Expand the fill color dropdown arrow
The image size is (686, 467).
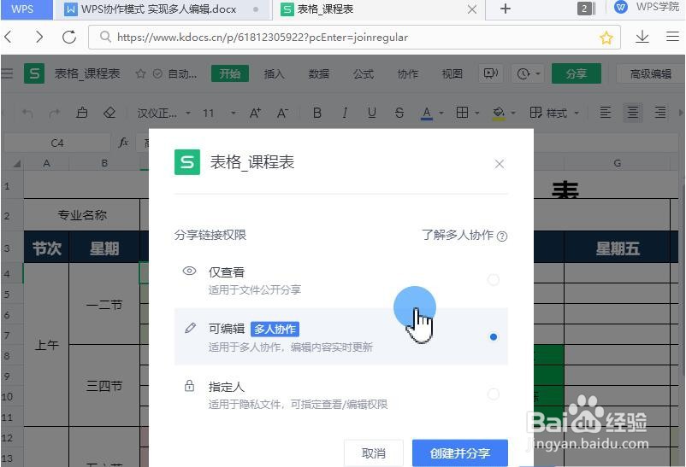pos(512,114)
